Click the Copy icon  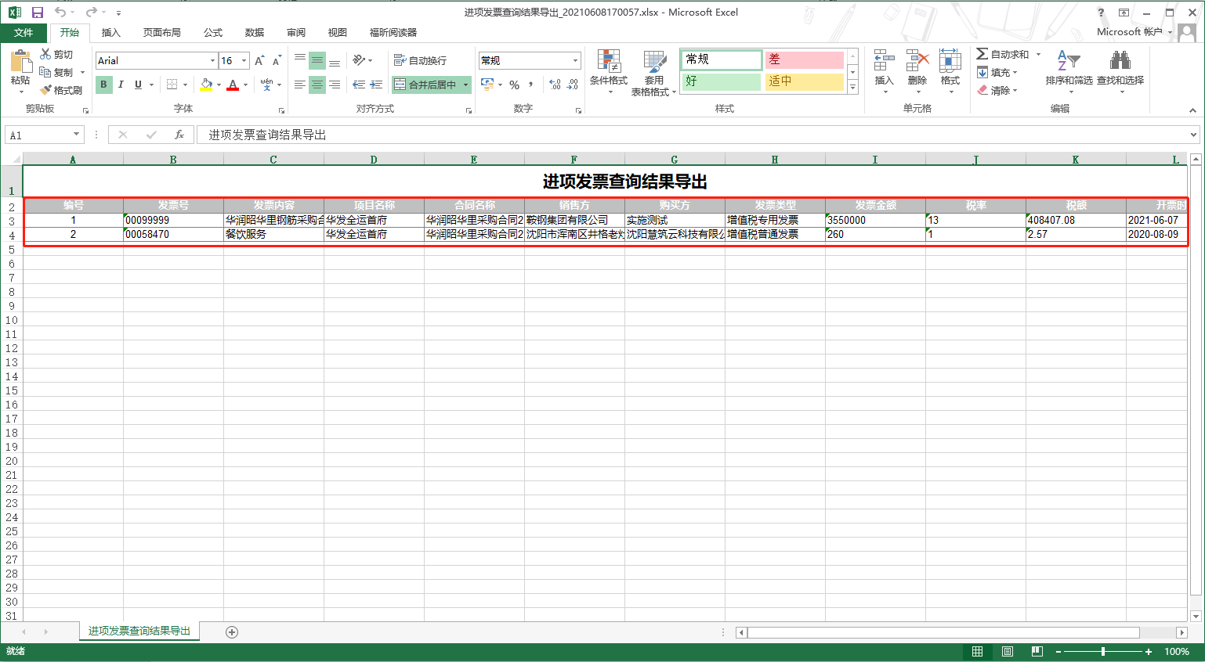45,72
